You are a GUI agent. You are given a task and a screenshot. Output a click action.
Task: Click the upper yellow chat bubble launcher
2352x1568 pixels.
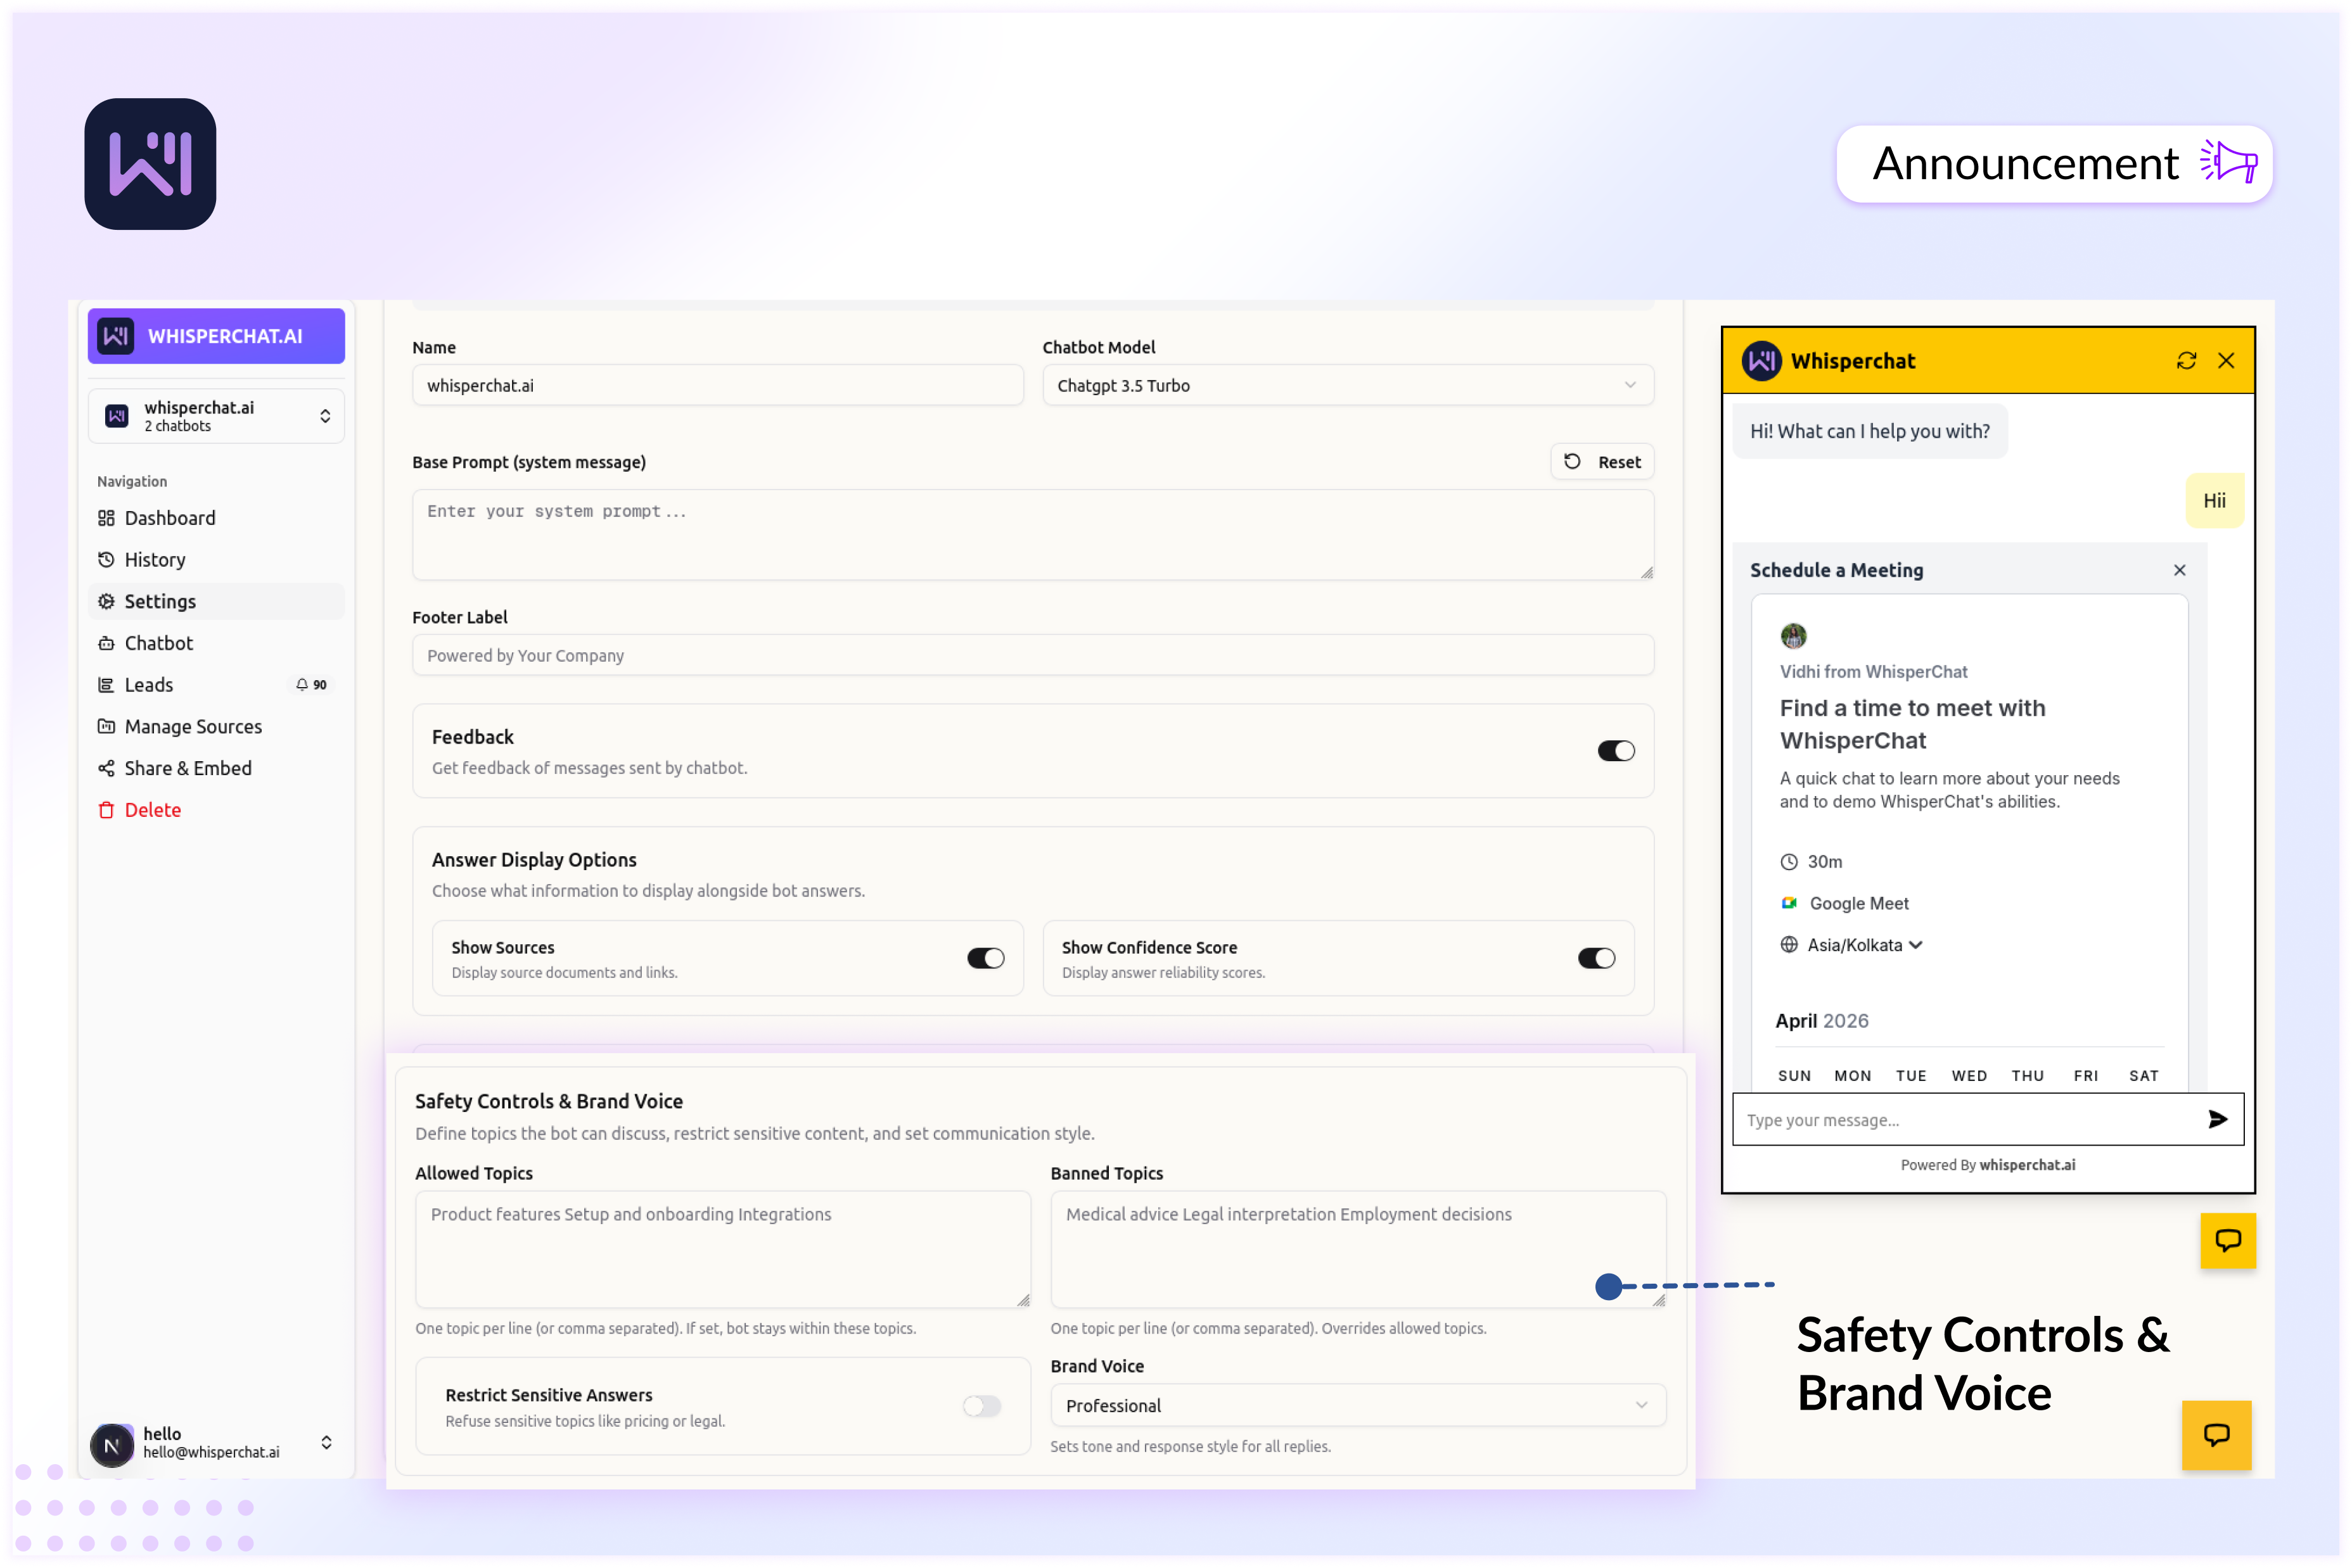tap(2228, 1241)
